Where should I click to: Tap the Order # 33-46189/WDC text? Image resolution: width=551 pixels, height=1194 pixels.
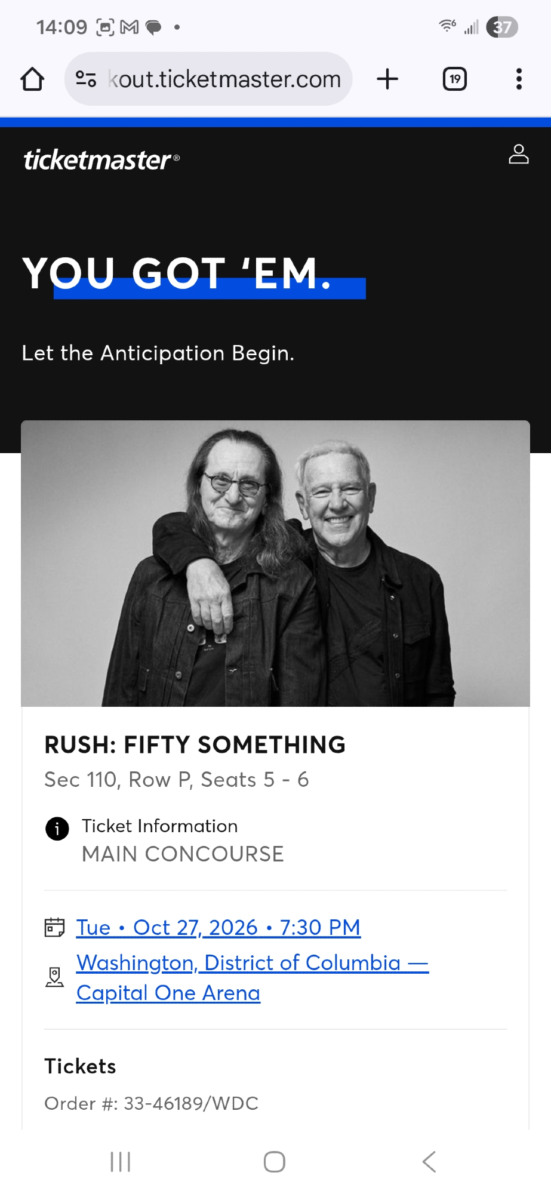click(x=151, y=1103)
